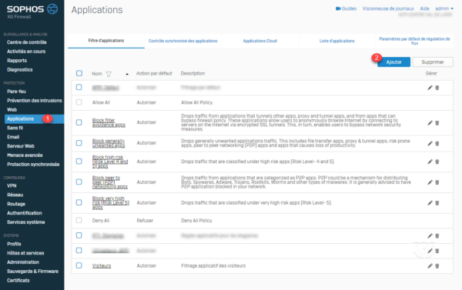The height and width of the screenshot is (290, 462).
Task: Click the Guides video camera icon
Action: [338, 8]
